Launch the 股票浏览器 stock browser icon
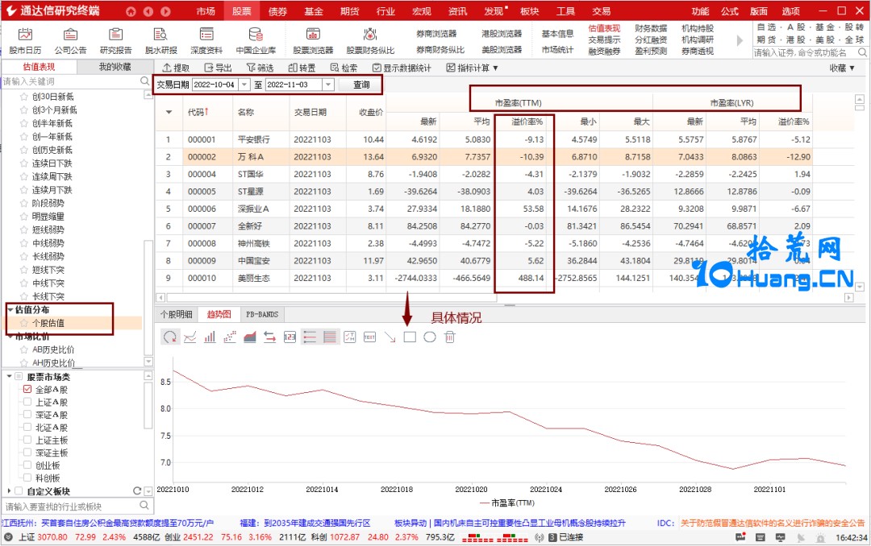This screenshot has height=546, width=871. pyautogui.click(x=313, y=35)
